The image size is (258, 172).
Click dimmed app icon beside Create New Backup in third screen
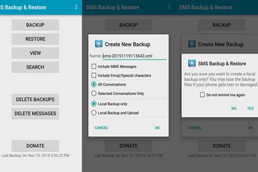point(192,44)
